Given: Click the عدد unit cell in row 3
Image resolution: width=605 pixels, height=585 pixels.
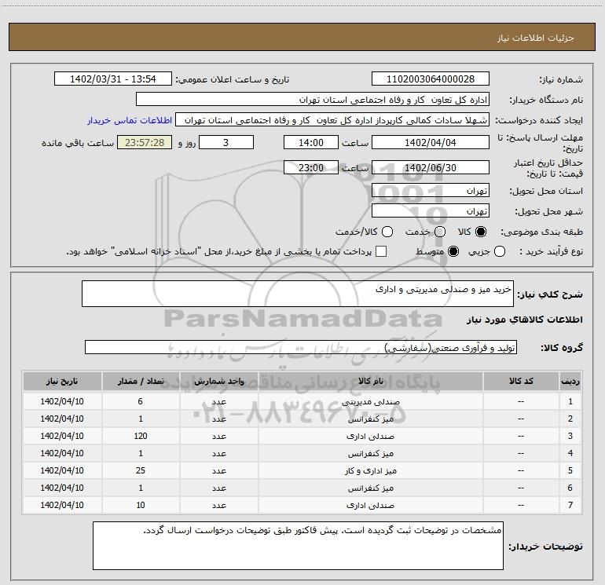Looking at the screenshot, I should pos(218,436).
